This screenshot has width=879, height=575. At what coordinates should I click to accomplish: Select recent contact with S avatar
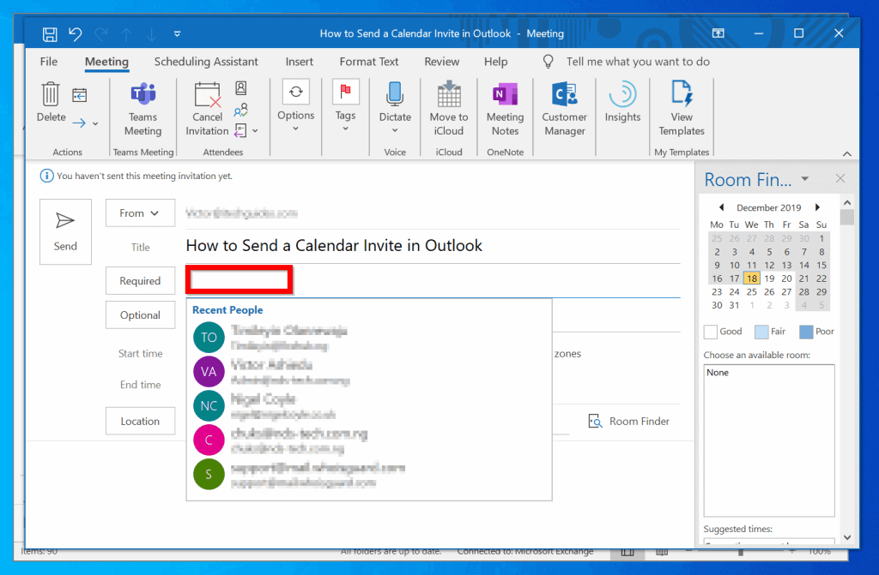click(369, 474)
